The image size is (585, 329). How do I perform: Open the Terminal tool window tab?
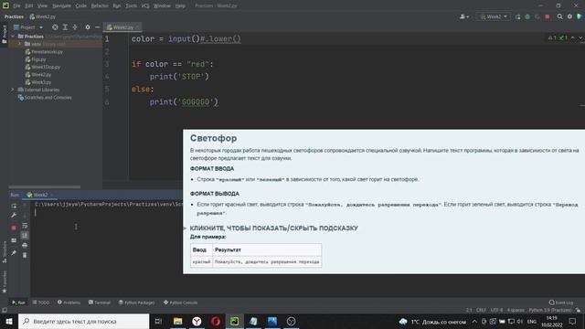point(100,302)
